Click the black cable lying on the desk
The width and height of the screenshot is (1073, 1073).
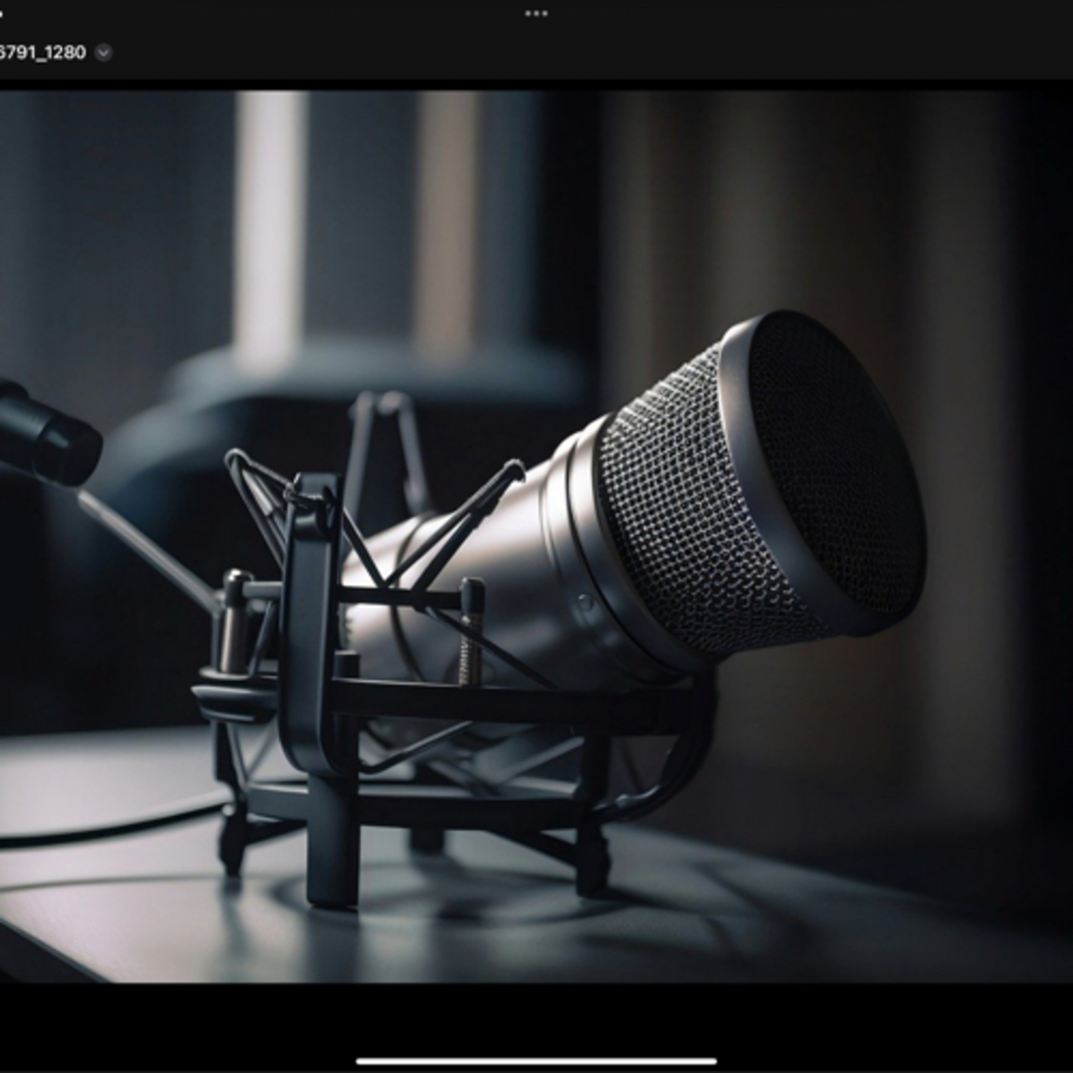[x=111, y=832]
